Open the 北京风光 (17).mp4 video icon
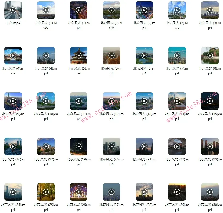The image size is (223, 213). tap(46, 146)
